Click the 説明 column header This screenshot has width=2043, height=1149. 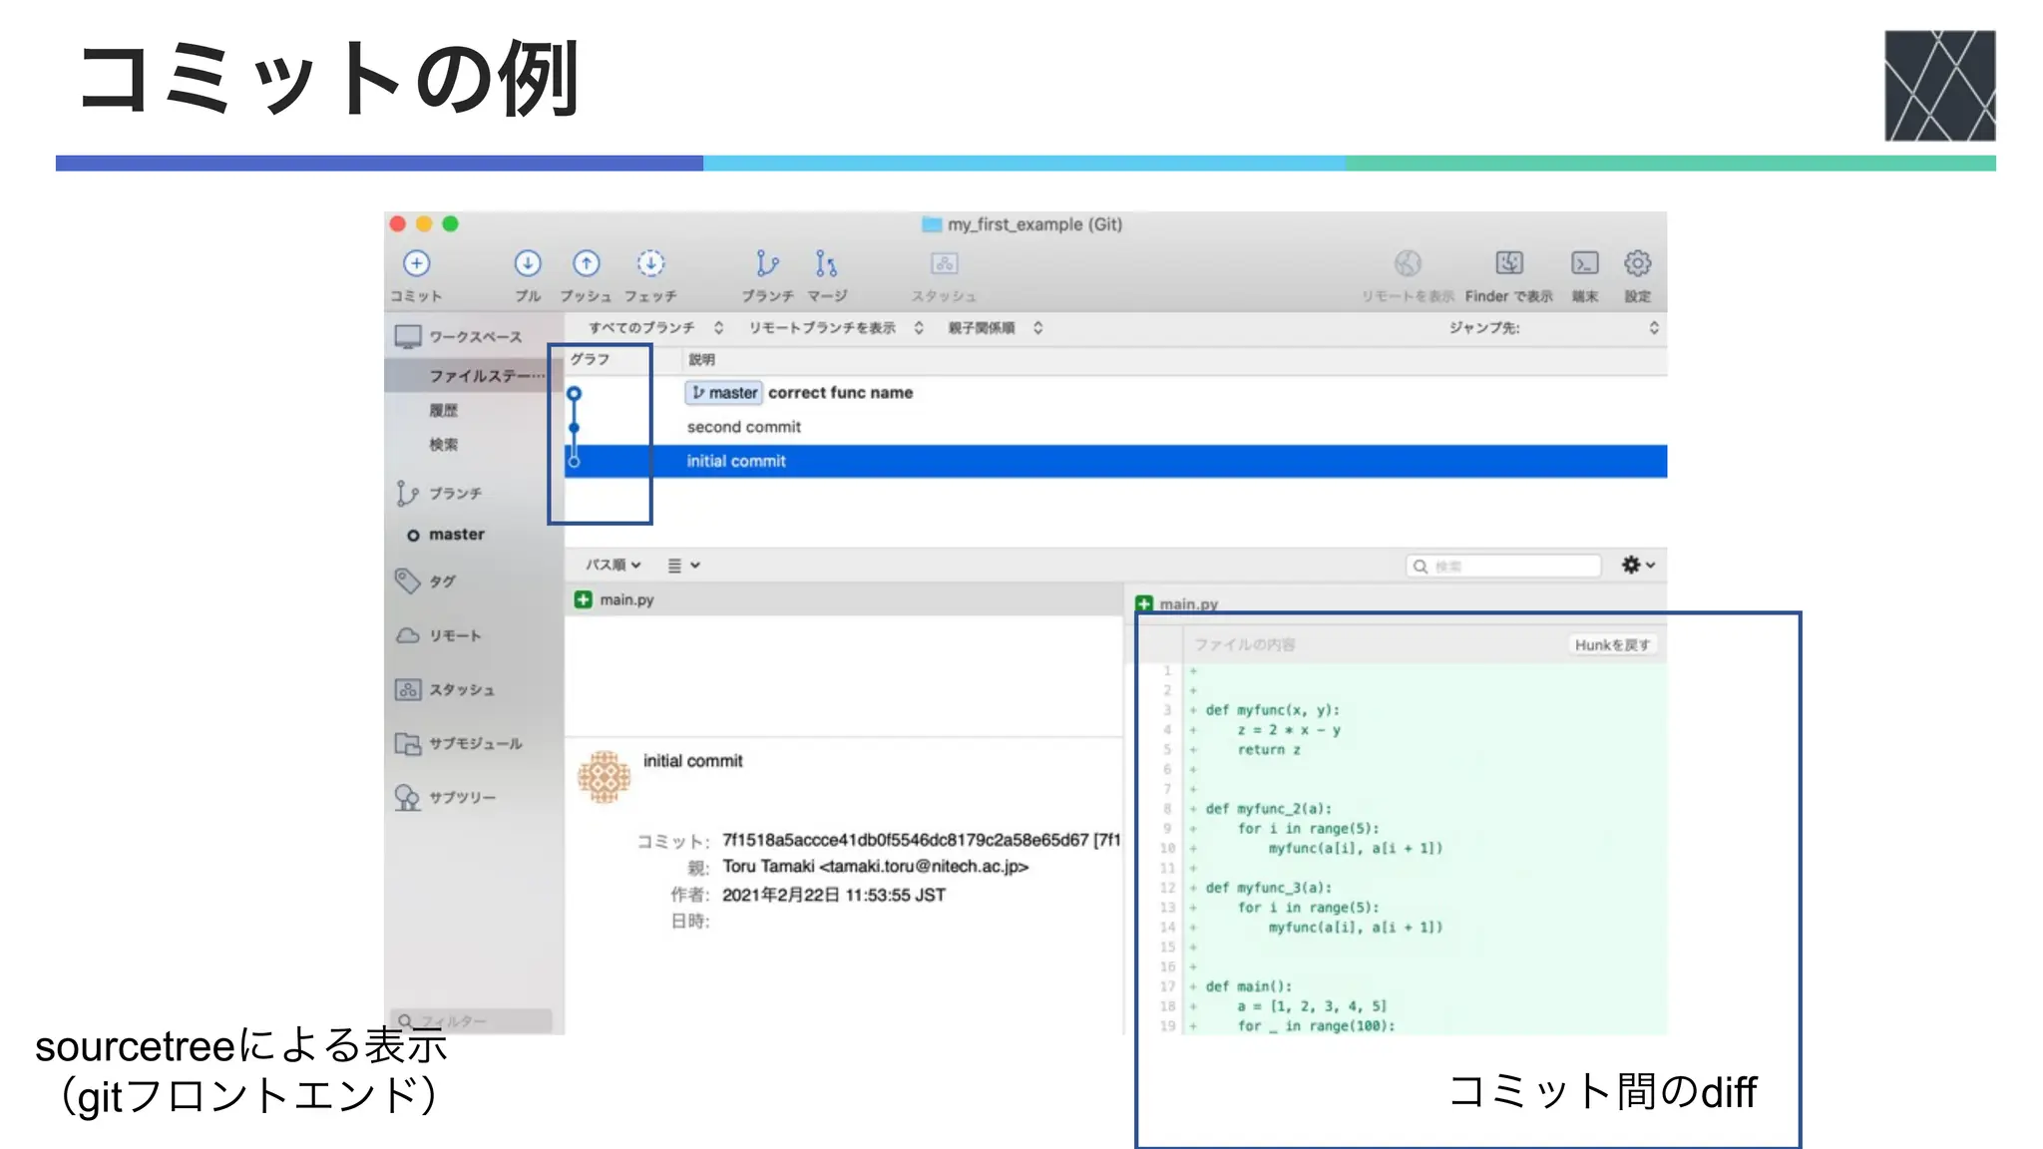(701, 359)
